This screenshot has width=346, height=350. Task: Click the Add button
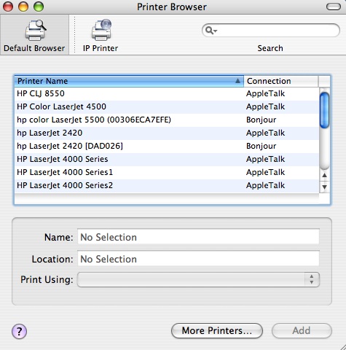pos(302,330)
